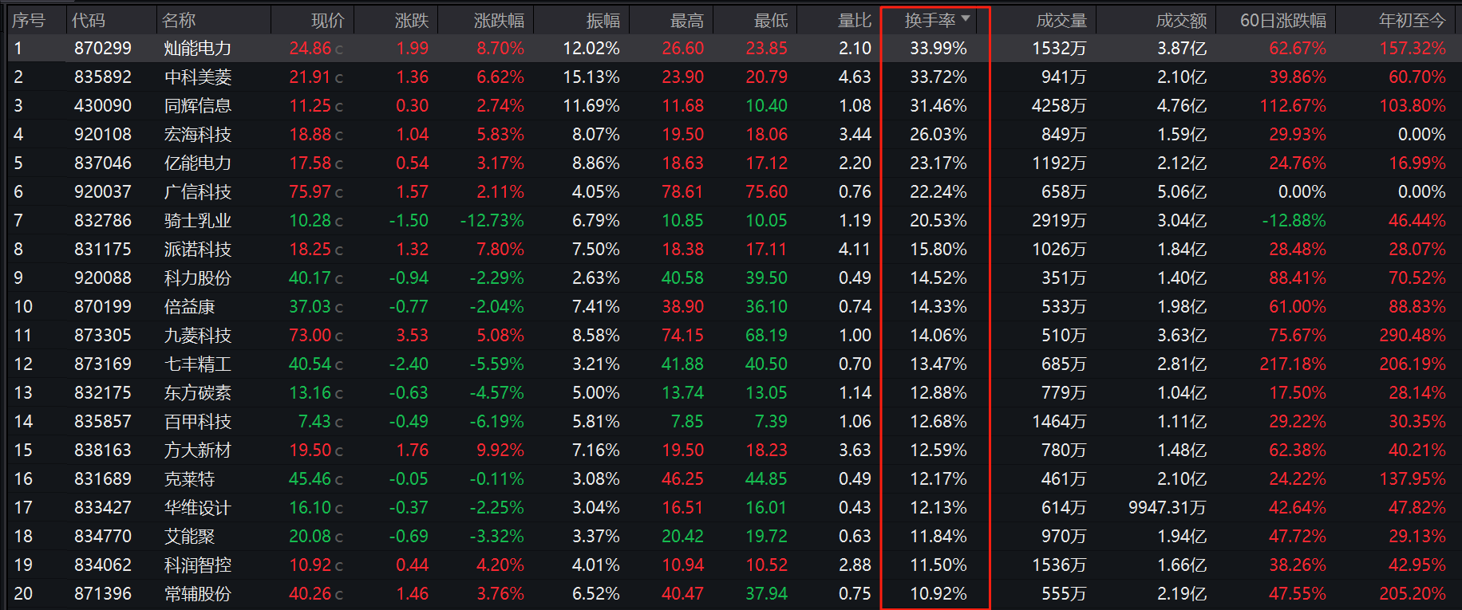Image resolution: width=1462 pixels, height=610 pixels.
Task: Click stock code 832786
Action: [103, 220]
